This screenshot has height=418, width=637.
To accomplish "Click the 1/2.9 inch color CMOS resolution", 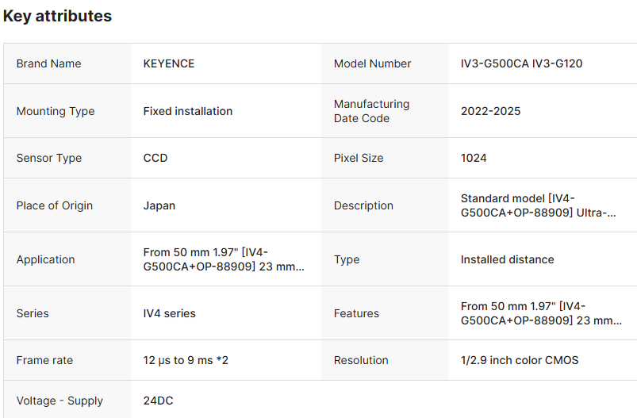I will [x=520, y=360].
